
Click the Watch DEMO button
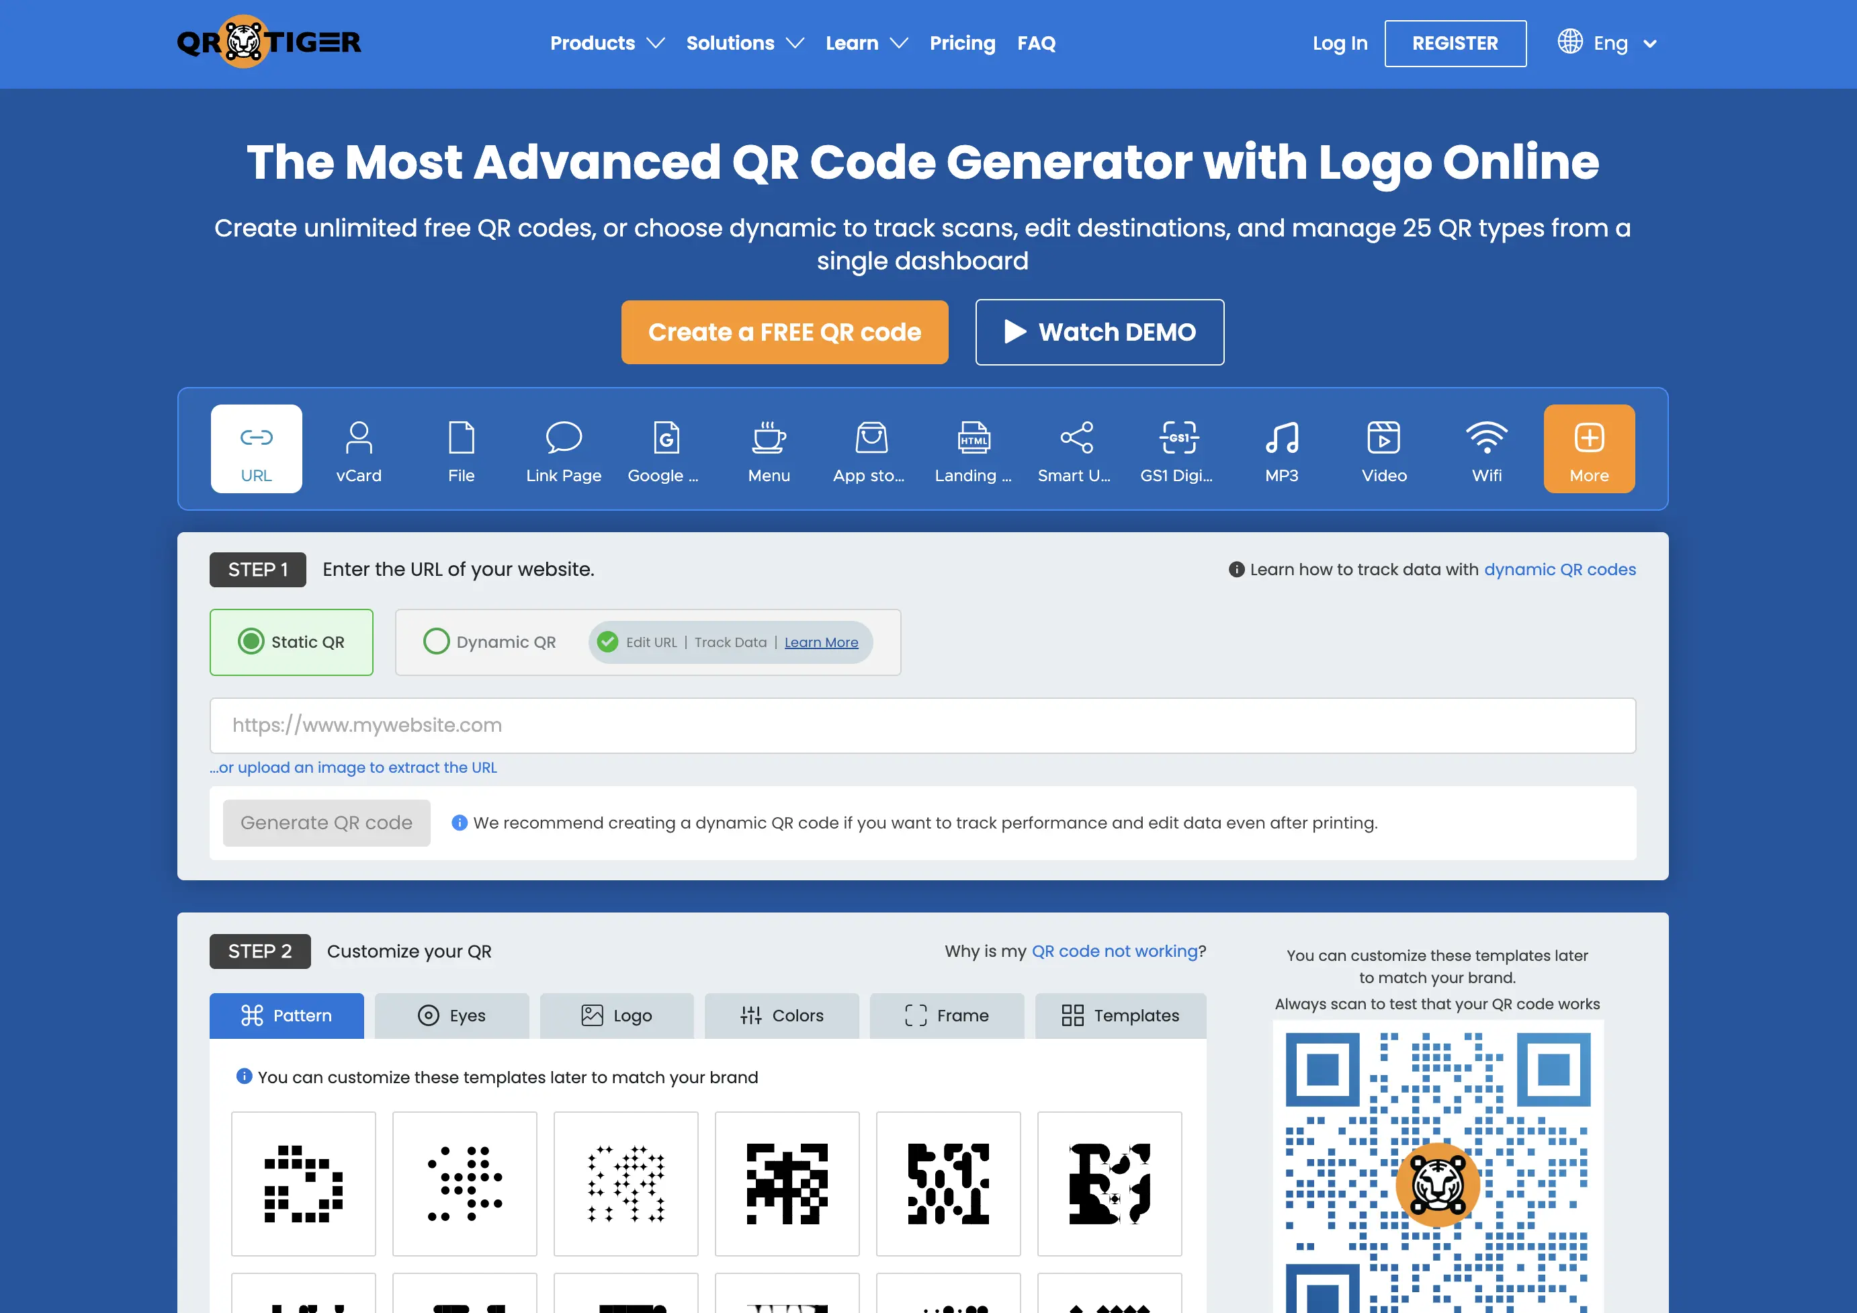point(1099,333)
